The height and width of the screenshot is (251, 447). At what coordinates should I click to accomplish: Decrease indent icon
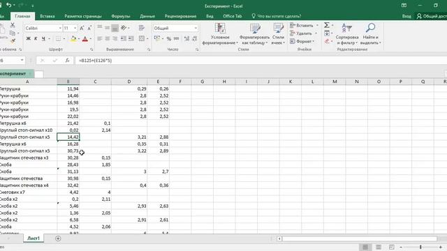124,39
